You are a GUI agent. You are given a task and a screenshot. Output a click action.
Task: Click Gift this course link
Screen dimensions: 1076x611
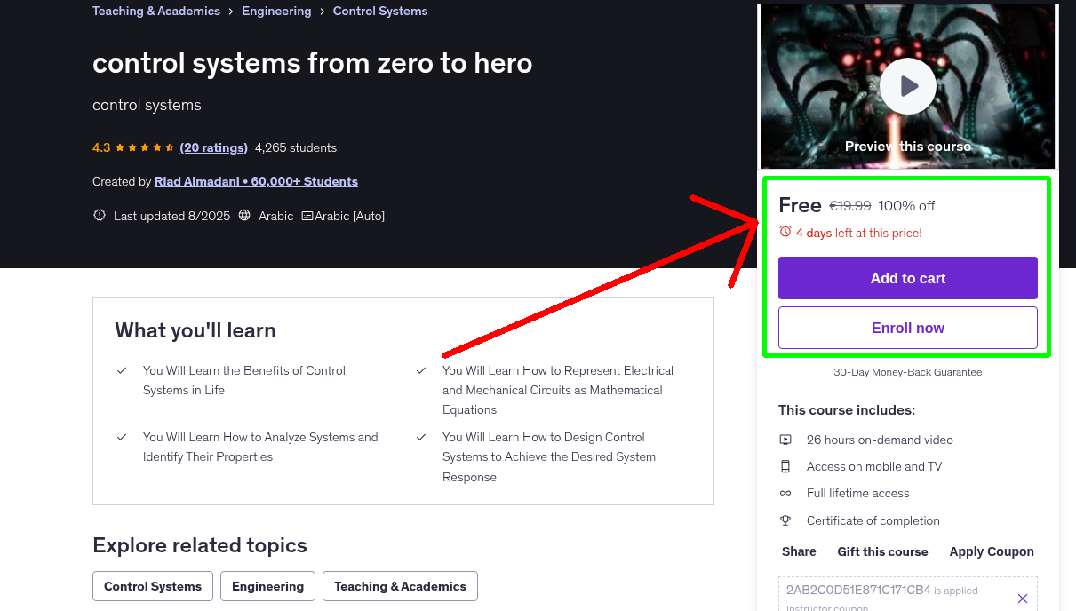pos(882,551)
